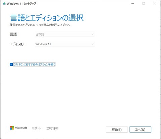Click the disabled maximize button
The image size is (161, 139).
coord(144,3)
